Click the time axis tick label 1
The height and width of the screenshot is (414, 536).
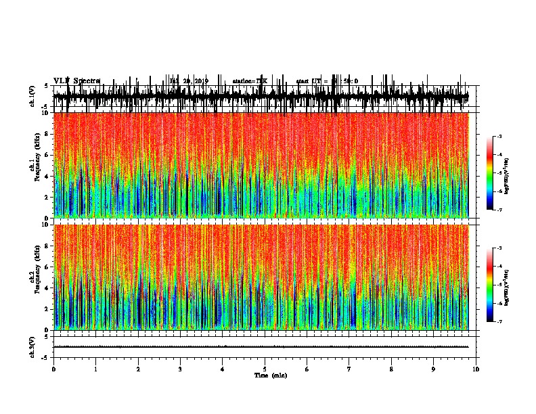click(x=95, y=369)
